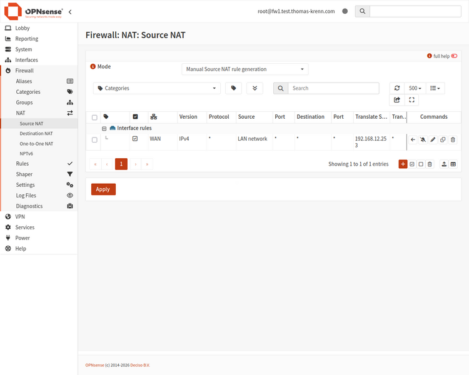Open the Categories filter dropdown

pyautogui.click(x=157, y=88)
